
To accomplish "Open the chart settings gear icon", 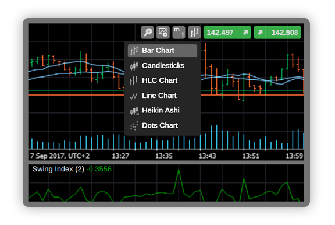I will tap(163, 33).
